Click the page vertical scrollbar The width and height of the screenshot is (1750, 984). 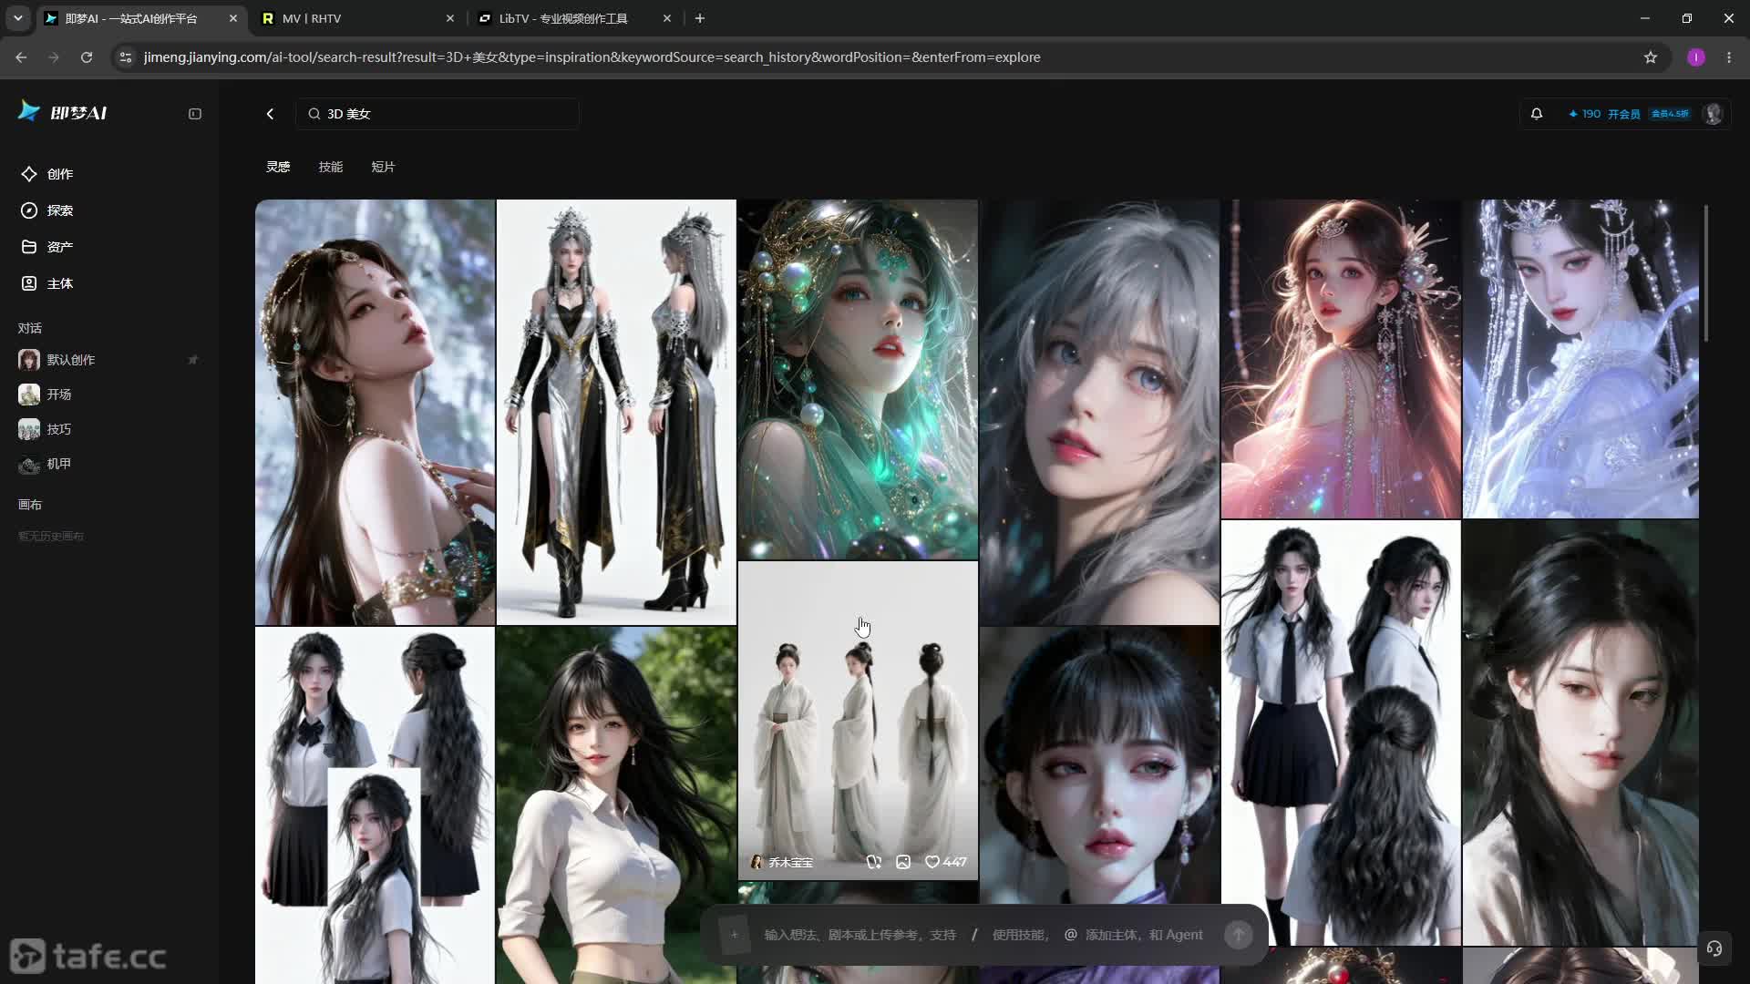[1705, 273]
